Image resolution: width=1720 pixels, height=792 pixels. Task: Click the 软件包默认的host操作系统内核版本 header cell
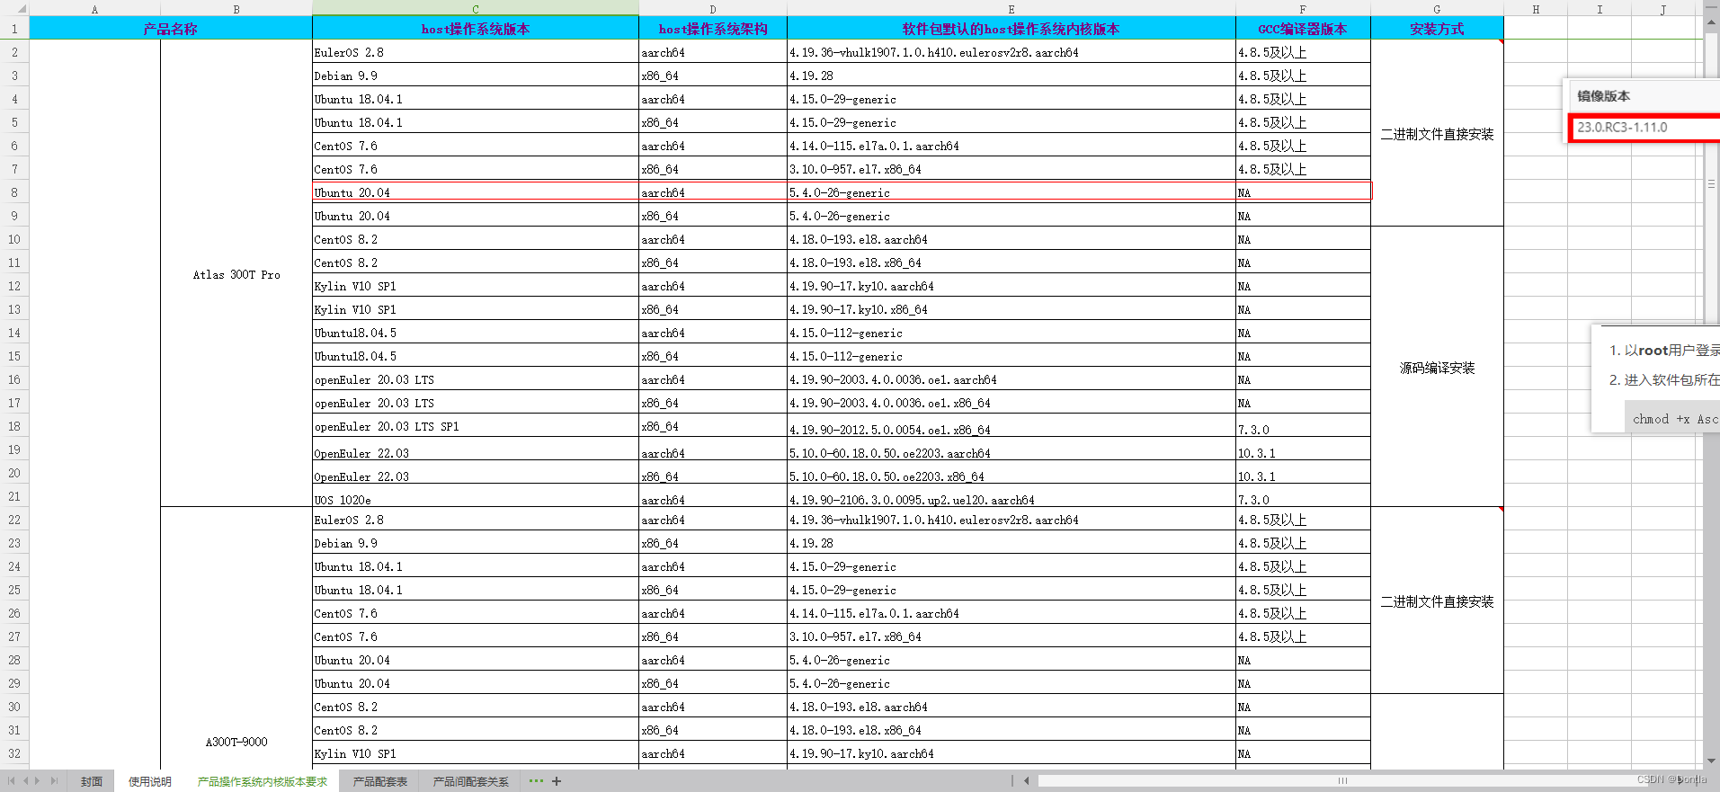click(1012, 29)
